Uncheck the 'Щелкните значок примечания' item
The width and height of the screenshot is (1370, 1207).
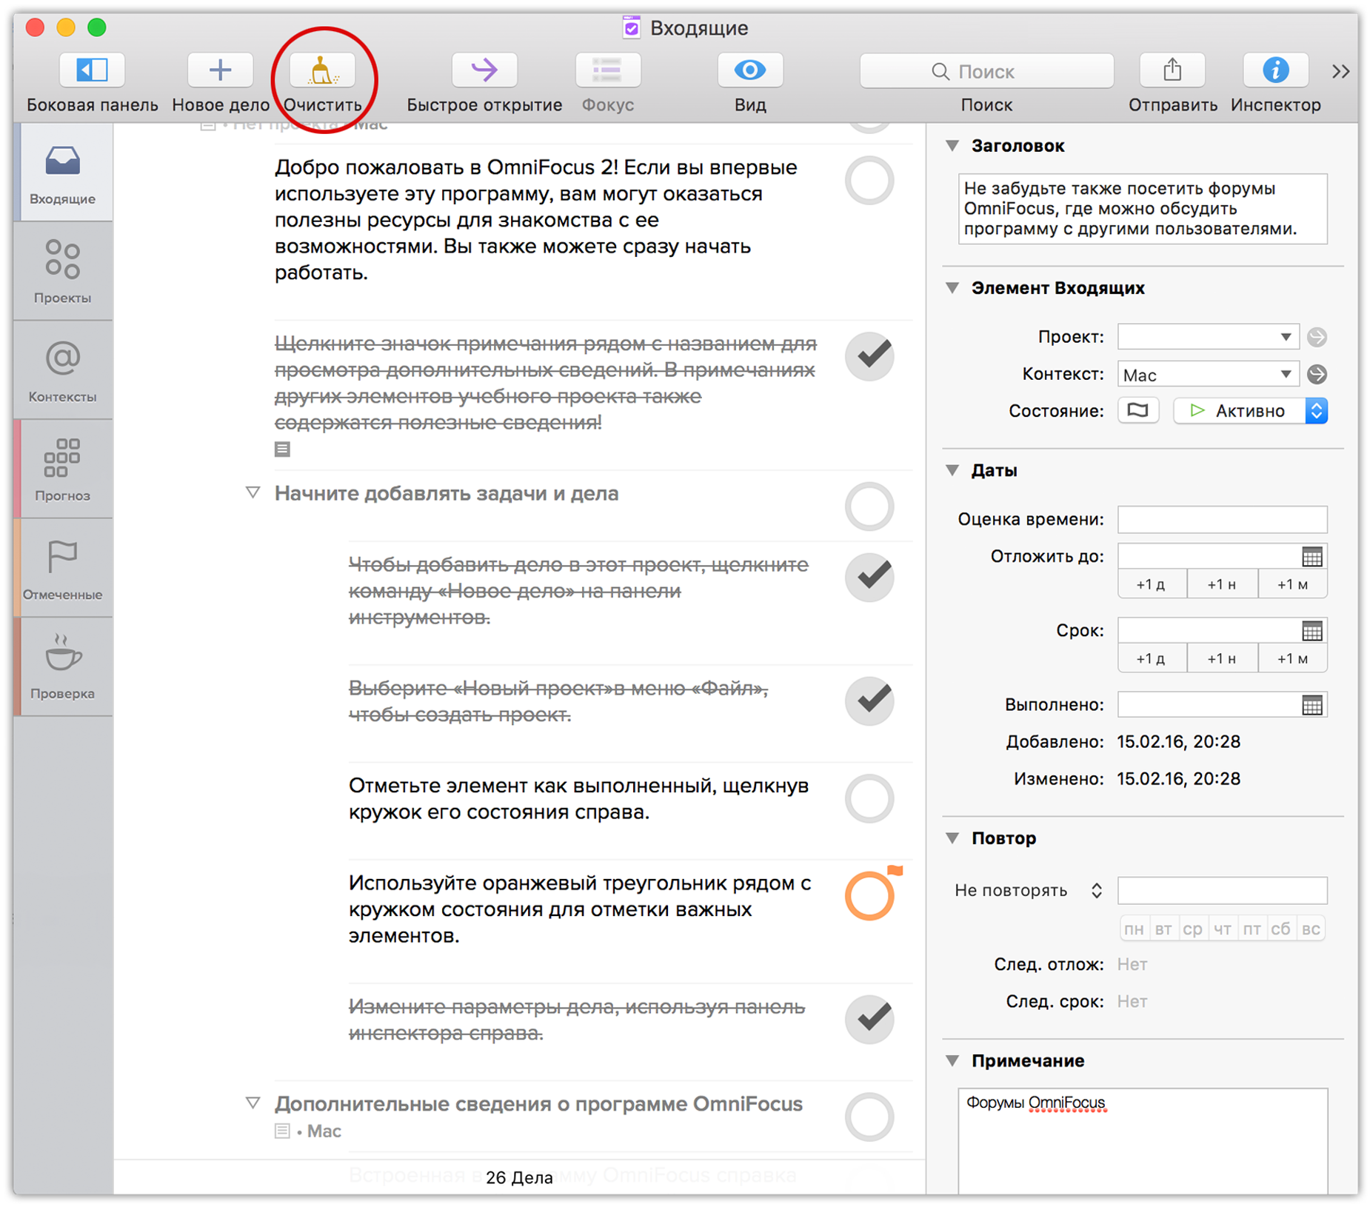click(869, 356)
